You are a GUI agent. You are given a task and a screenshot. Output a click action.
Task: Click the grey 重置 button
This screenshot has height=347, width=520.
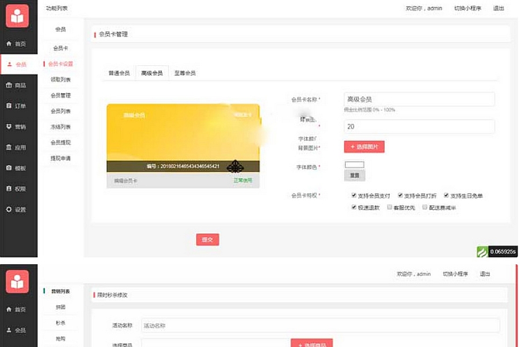click(355, 175)
